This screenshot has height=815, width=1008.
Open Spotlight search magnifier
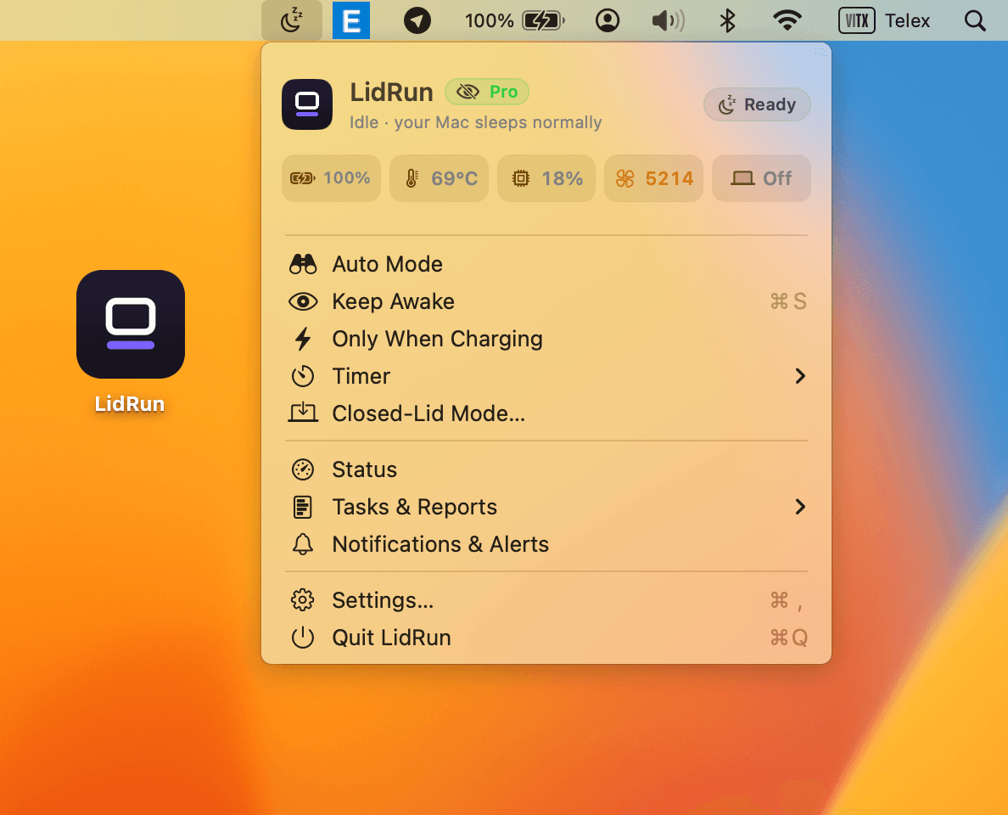[975, 20]
